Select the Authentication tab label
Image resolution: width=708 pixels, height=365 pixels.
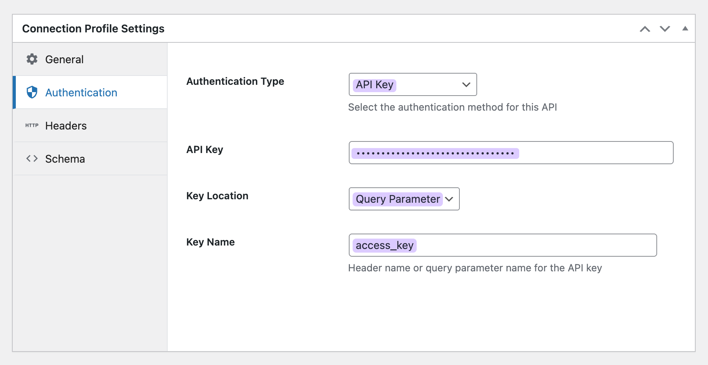click(81, 93)
